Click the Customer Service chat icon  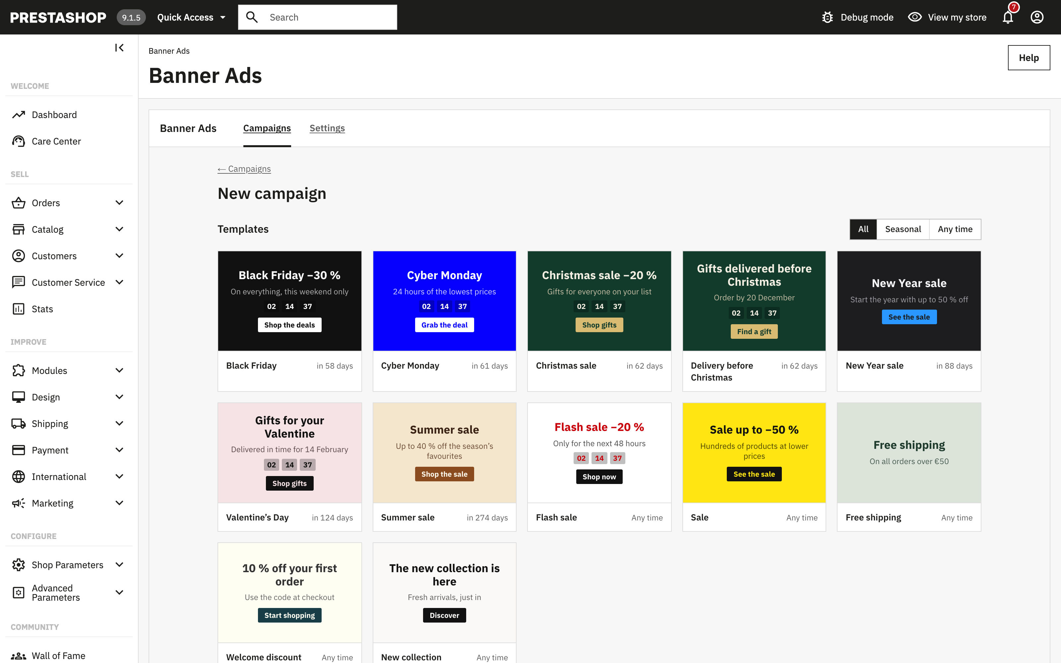tap(19, 282)
